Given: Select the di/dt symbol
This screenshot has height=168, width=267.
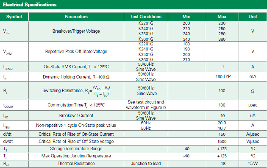Looking at the screenshot, I should (x=7, y=134).
